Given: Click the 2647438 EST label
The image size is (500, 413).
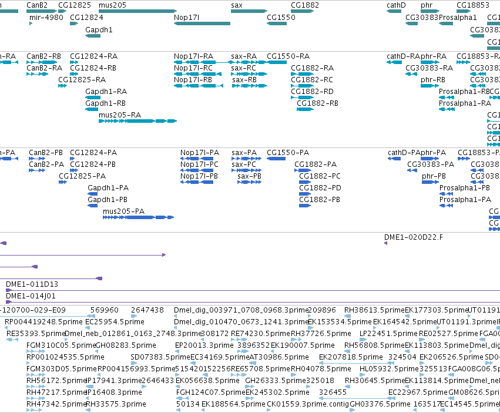Looking at the screenshot, I should coord(147,310).
